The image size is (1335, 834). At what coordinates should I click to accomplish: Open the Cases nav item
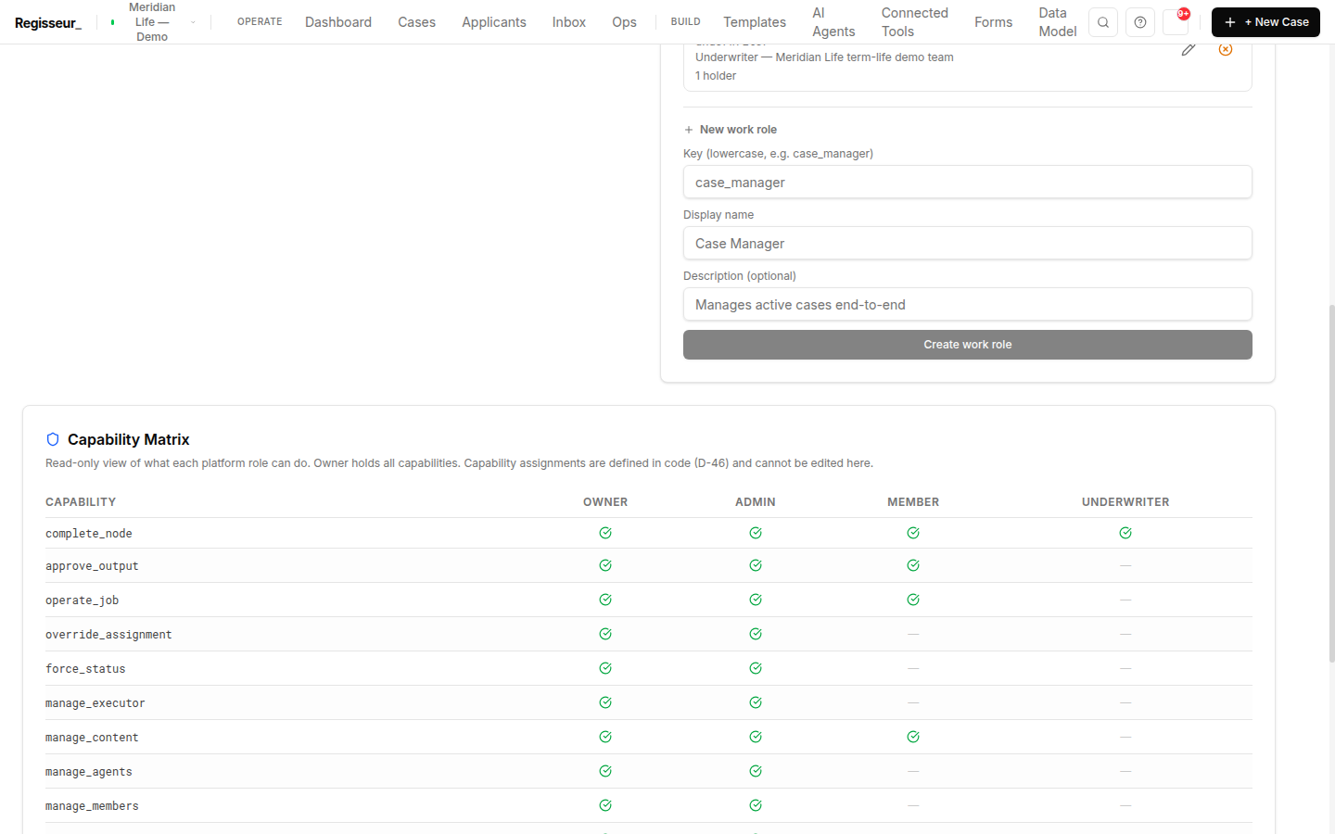coord(416,22)
